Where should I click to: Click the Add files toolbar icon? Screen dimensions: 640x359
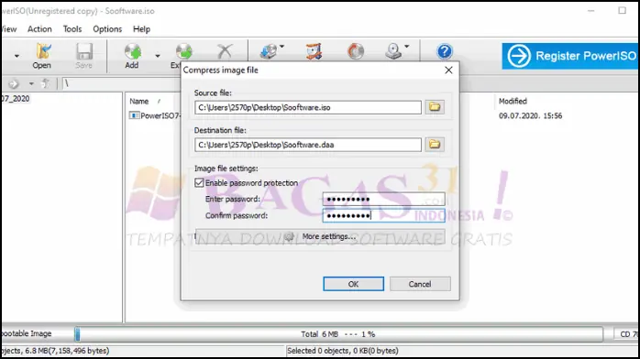(133, 56)
